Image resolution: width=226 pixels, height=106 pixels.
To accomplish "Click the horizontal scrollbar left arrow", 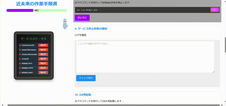I will pos(3,105).
